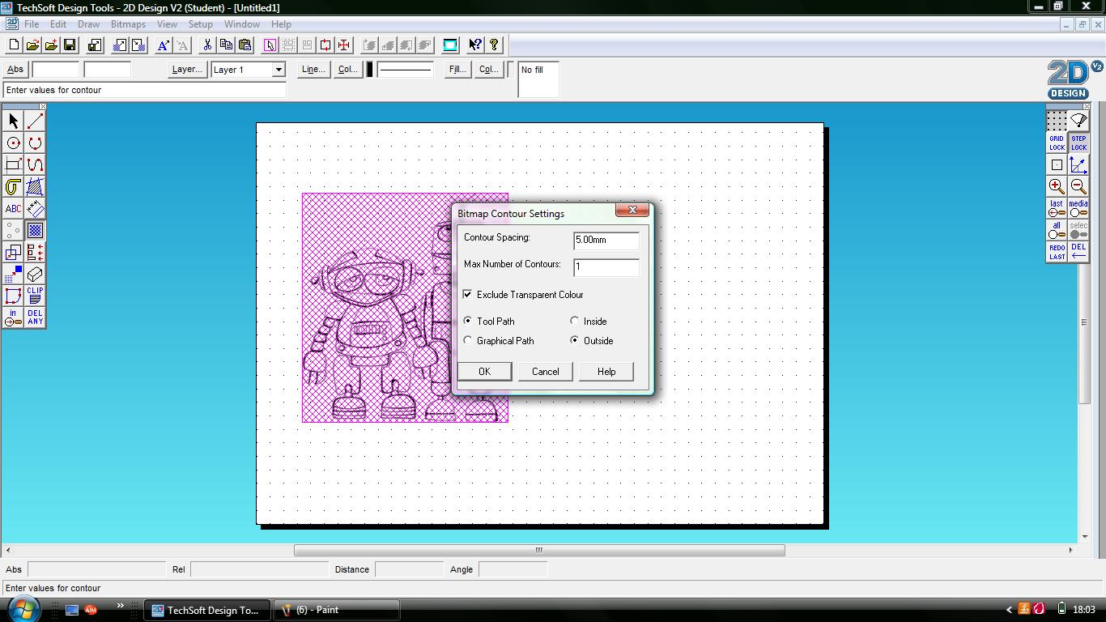
Task: Click OK in Bitmap Contour Settings
Action: 484,371
